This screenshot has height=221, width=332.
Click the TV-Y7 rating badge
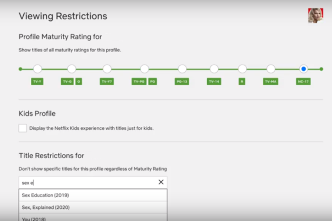point(107,81)
